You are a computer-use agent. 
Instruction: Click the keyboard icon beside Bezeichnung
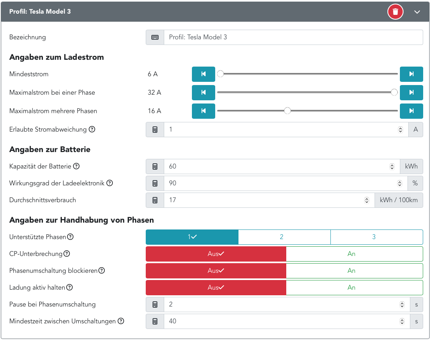pos(155,37)
